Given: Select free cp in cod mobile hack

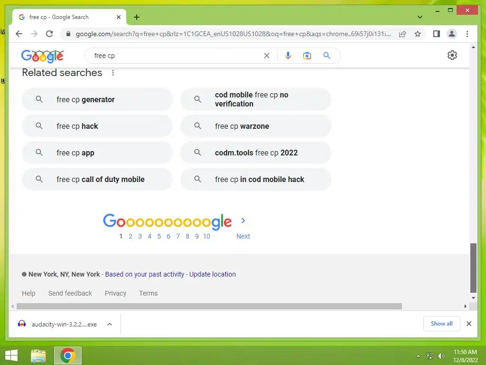Looking at the screenshot, I should point(256,179).
